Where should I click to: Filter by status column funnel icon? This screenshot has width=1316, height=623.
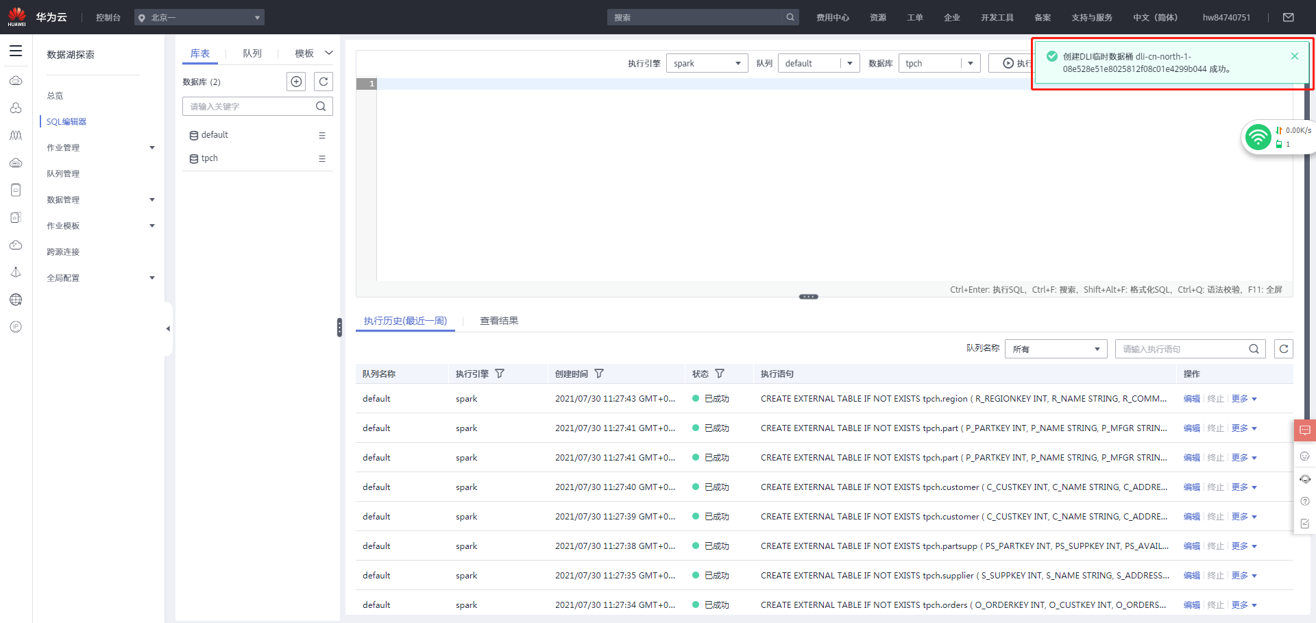(x=720, y=374)
